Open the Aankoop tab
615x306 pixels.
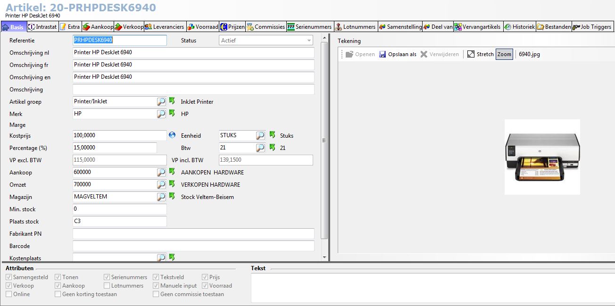pyautogui.click(x=98, y=27)
